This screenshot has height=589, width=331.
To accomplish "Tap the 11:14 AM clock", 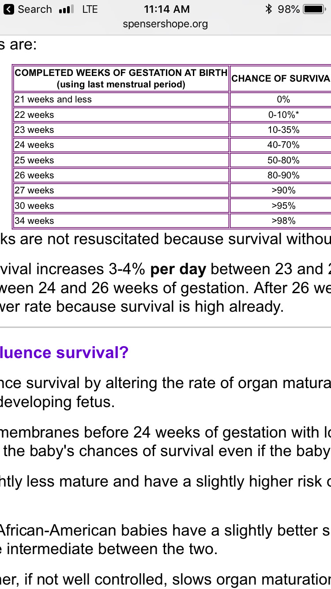I will tap(167, 9).
